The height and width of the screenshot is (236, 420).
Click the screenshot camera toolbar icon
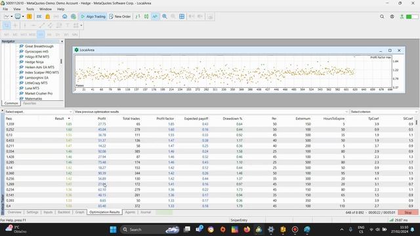[x=210, y=17]
